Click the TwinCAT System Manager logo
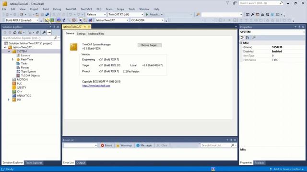The width and height of the screenshot is (307, 172). 73,47
